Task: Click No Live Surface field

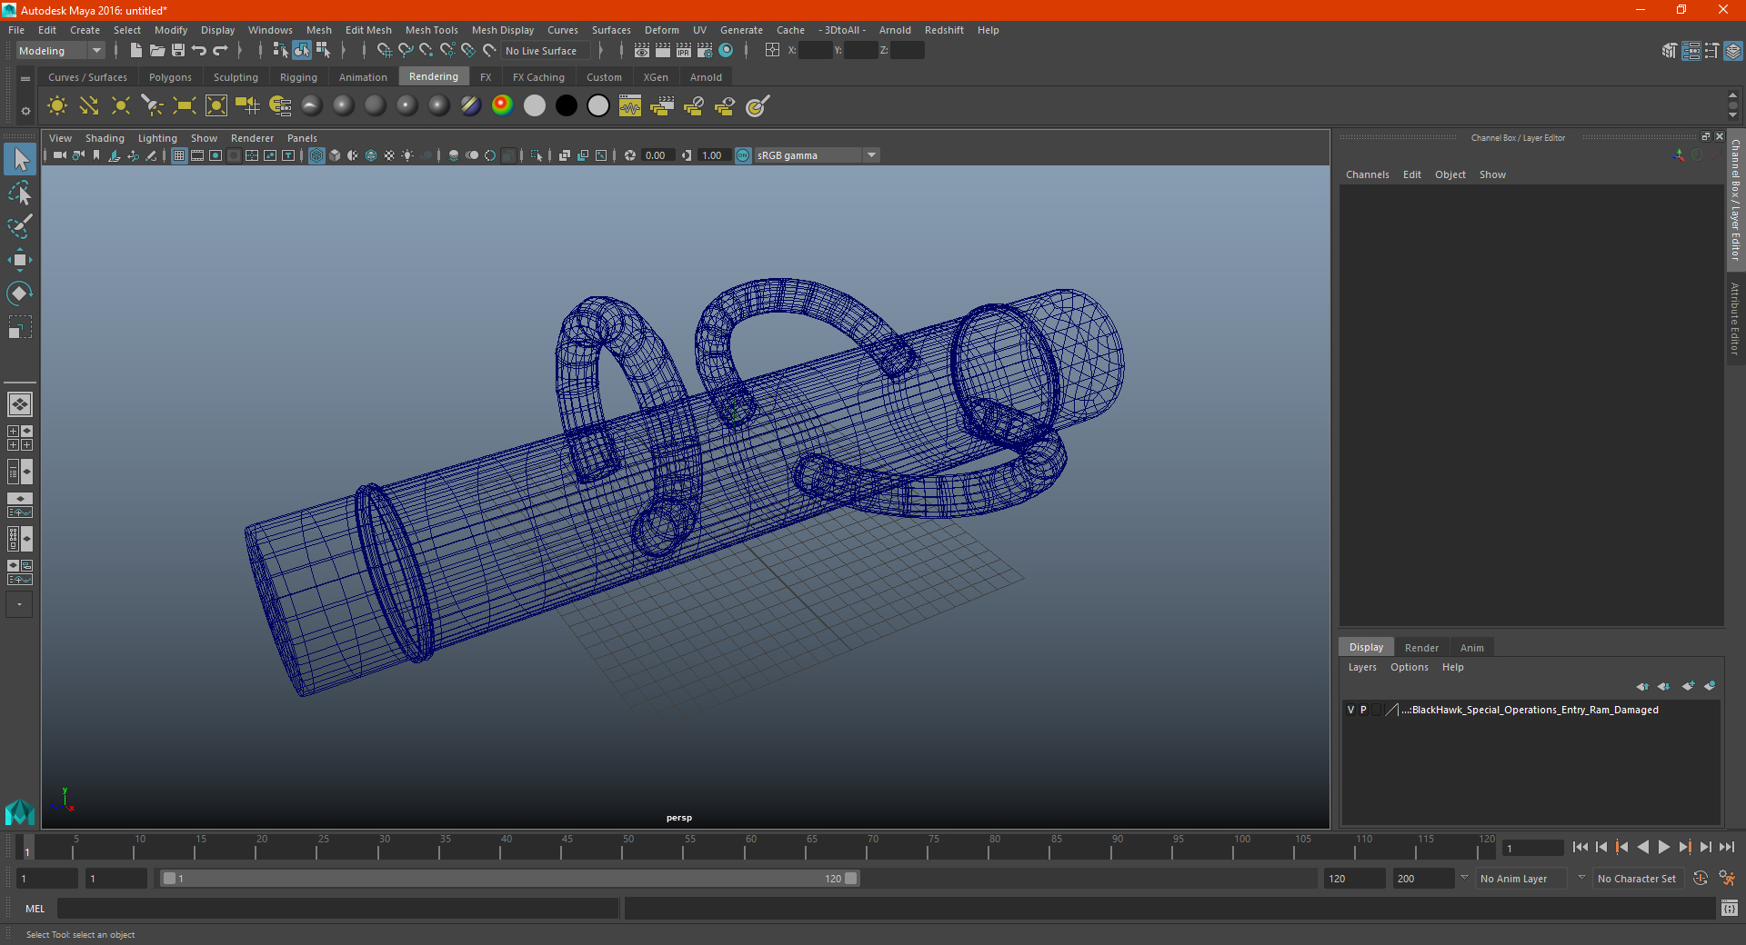Action: point(546,51)
